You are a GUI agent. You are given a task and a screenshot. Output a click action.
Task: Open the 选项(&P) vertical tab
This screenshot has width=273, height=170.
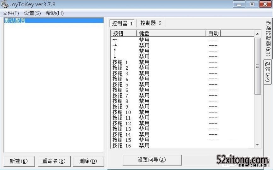pos(268,72)
